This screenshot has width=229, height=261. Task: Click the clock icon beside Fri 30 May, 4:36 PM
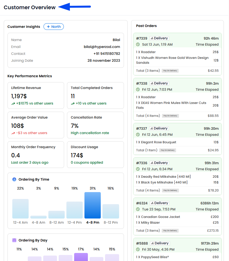click(138, 250)
